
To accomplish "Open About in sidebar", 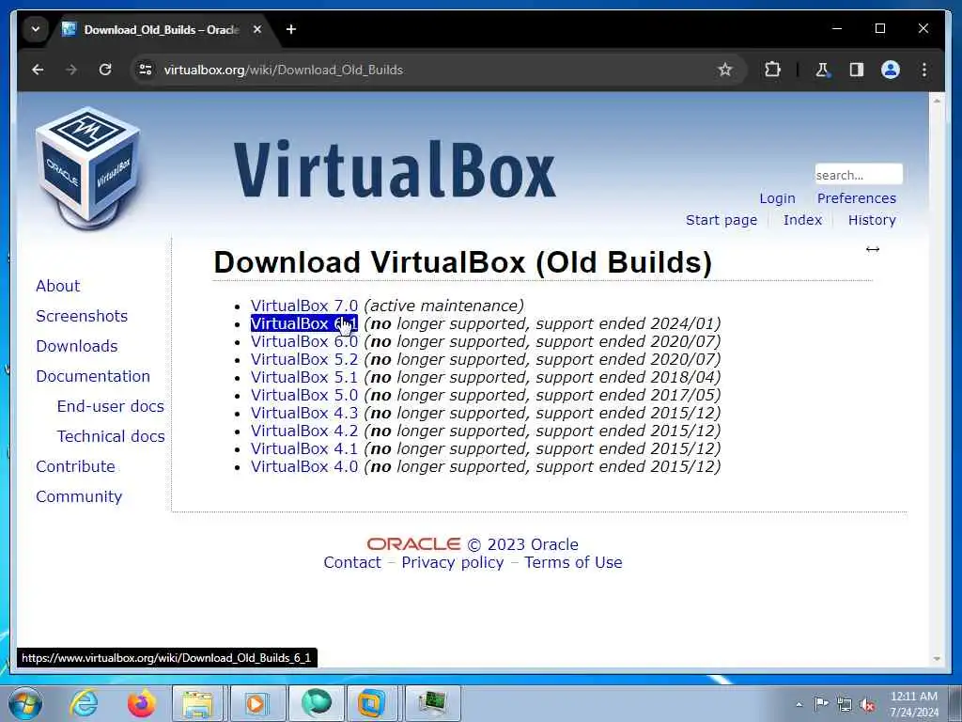I will pyautogui.click(x=57, y=286).
